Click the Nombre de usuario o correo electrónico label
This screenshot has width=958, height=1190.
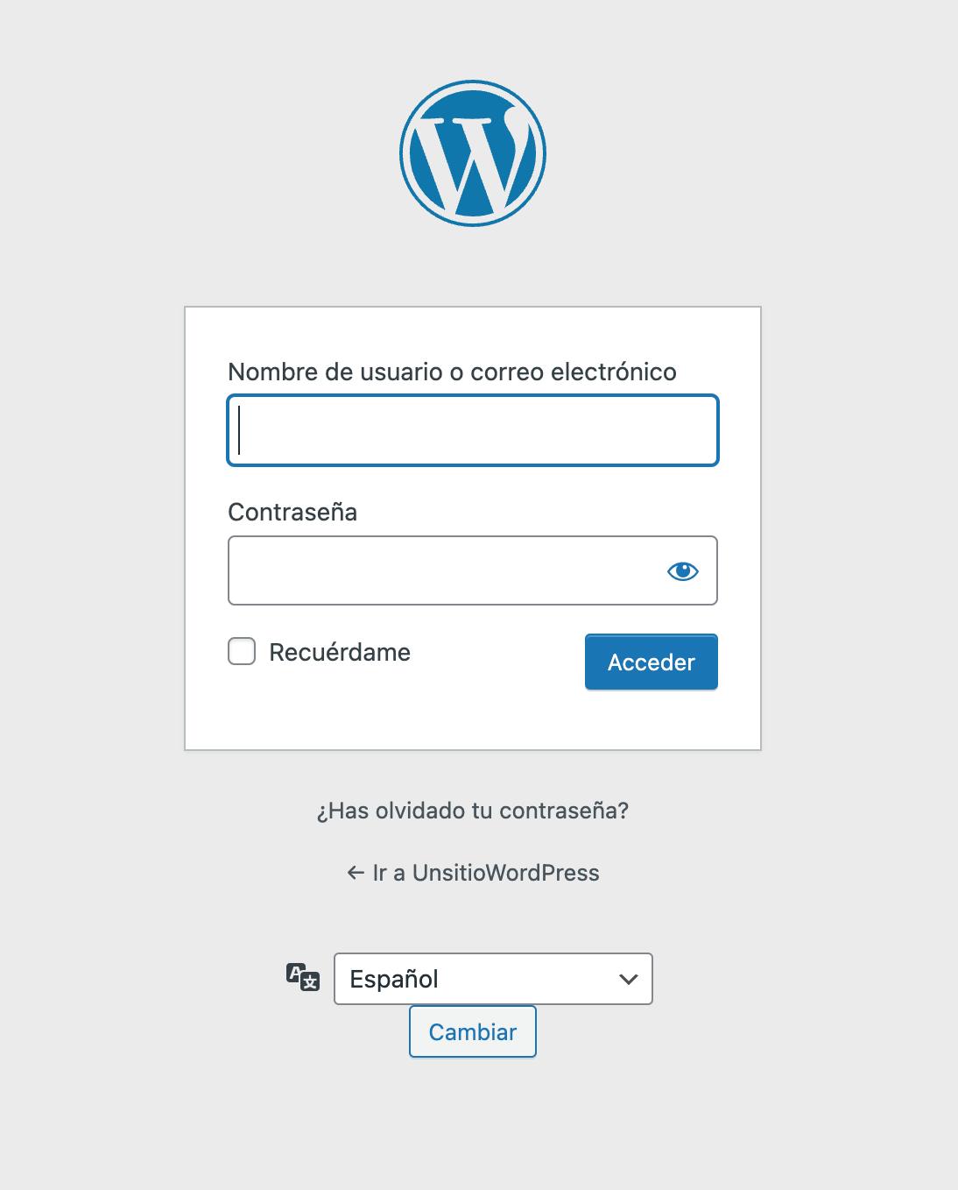pos(452,372)
